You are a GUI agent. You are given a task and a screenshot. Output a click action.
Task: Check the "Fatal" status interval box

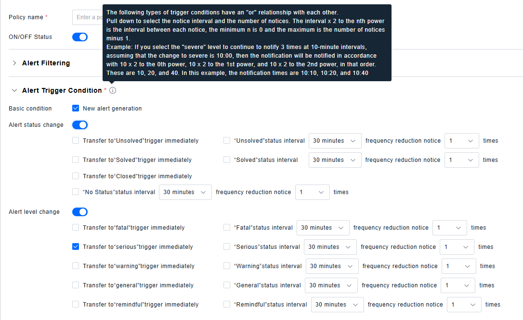tap(227, 228)
